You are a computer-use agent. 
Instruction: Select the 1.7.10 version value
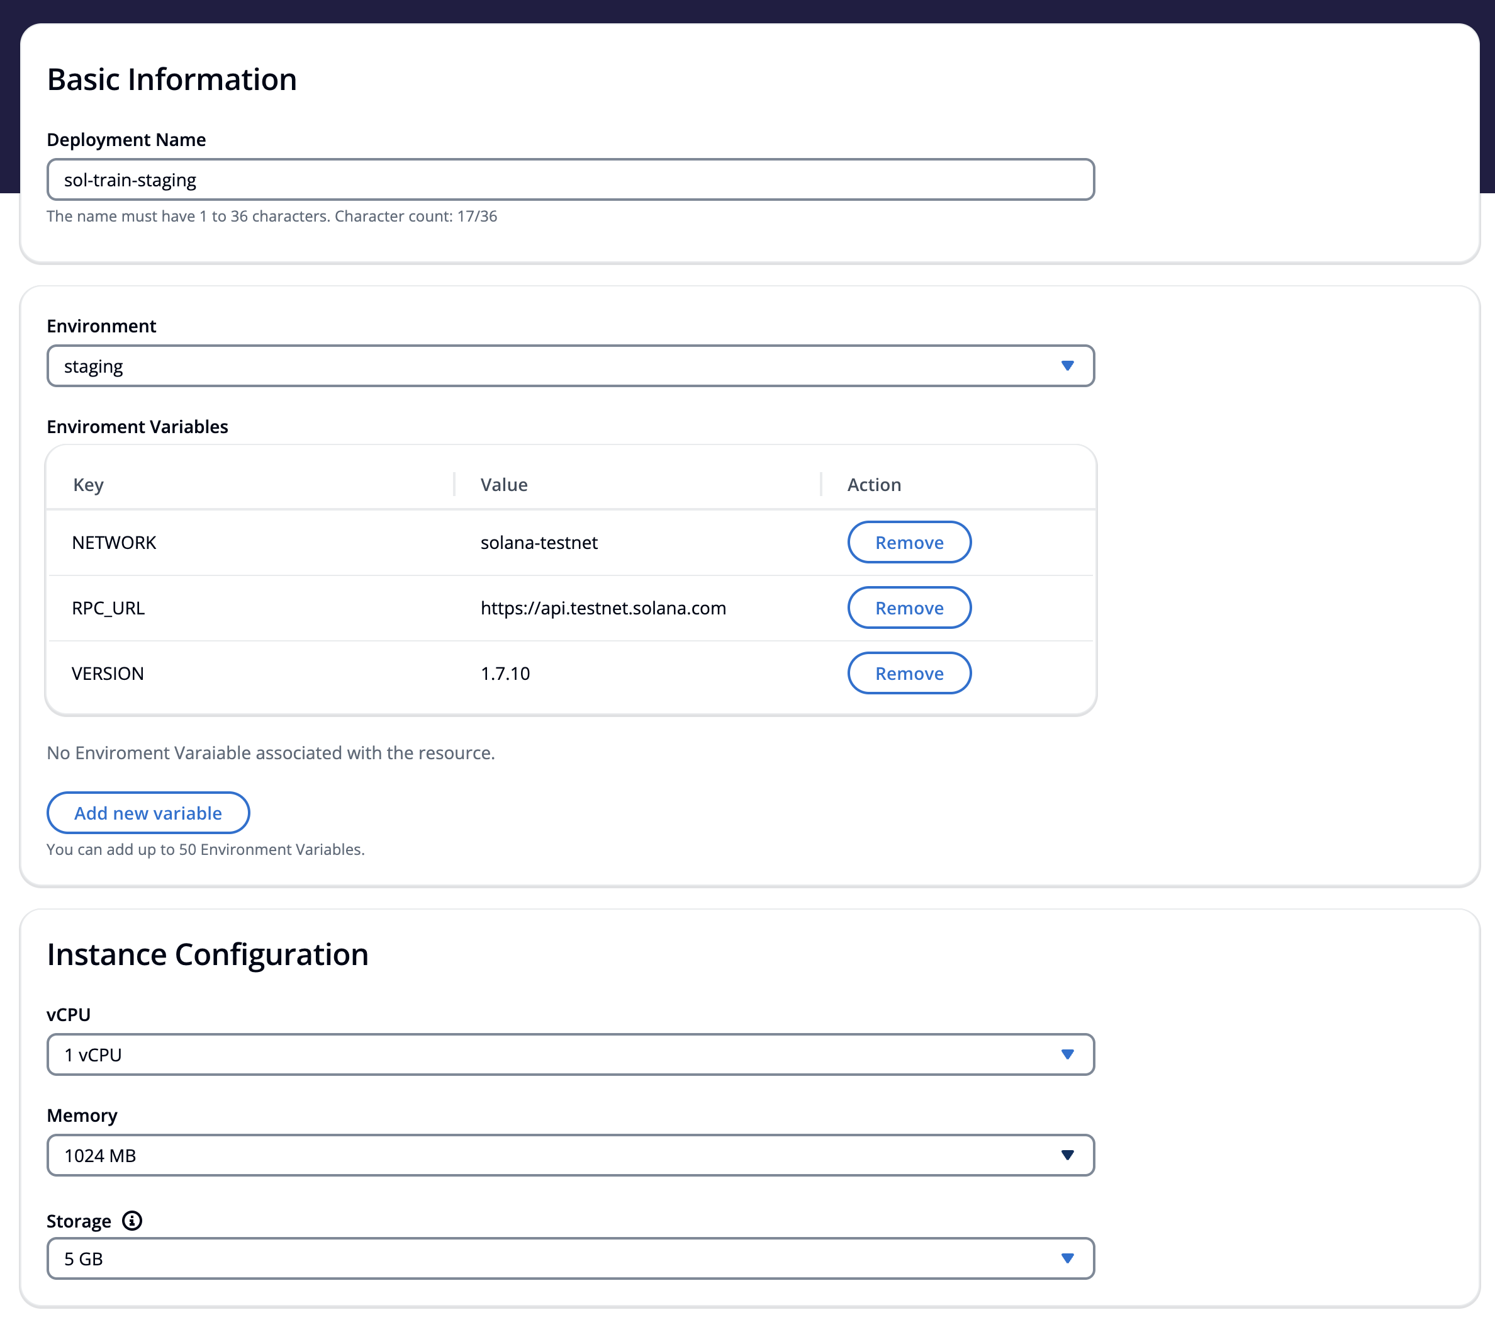(505, 674)
